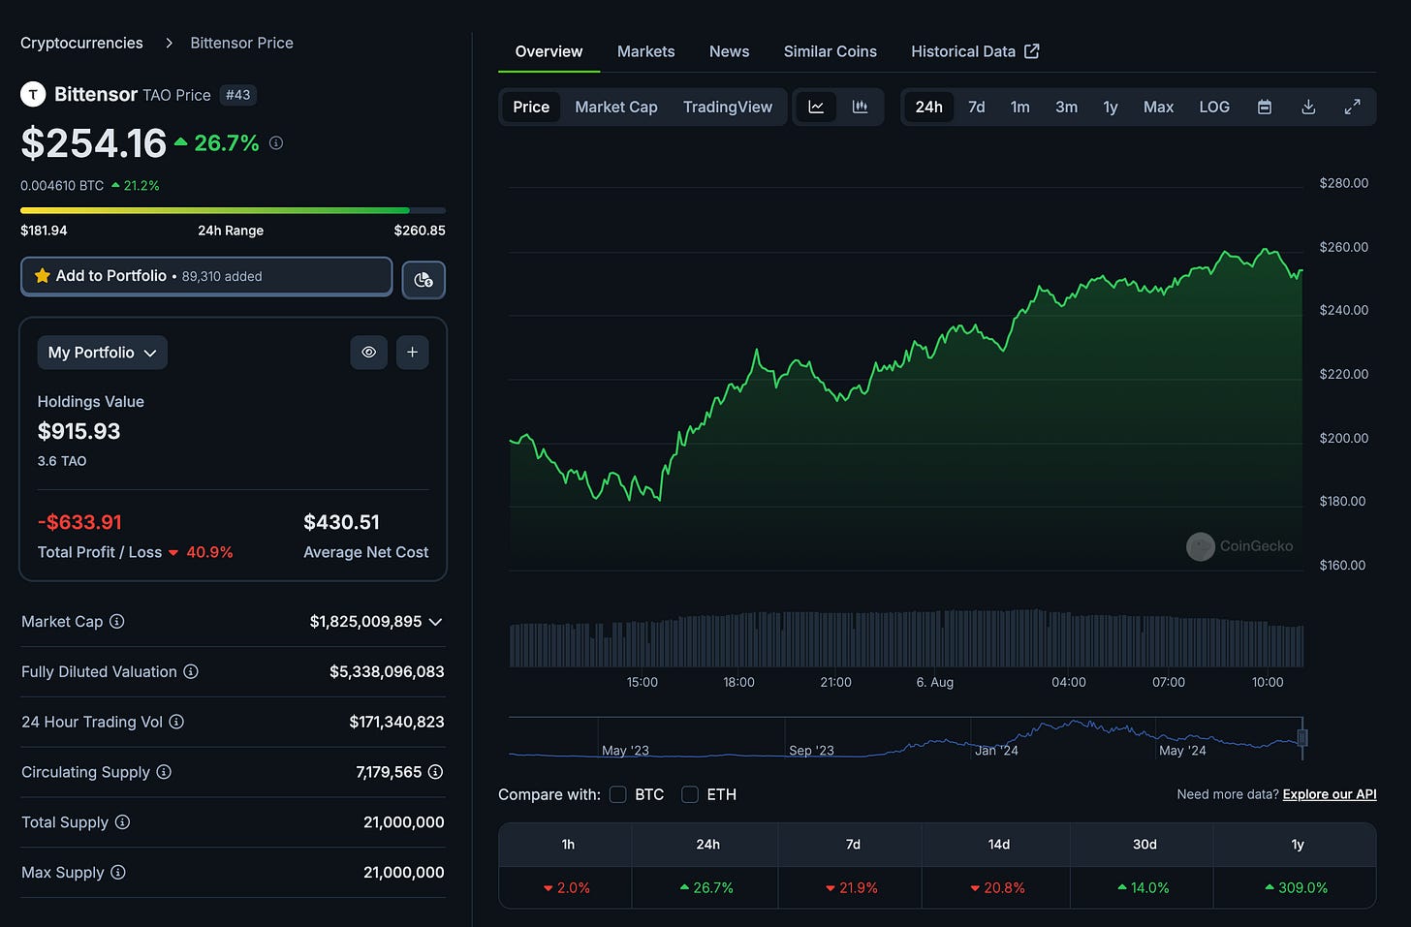Download chart data icon
1411x927 pixels.
[1308, 107]
